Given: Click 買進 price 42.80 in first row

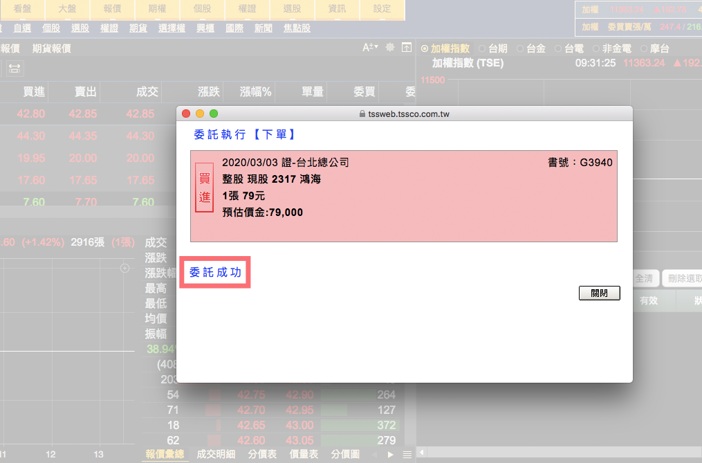Looking at the screenshot, I should 31,114.
